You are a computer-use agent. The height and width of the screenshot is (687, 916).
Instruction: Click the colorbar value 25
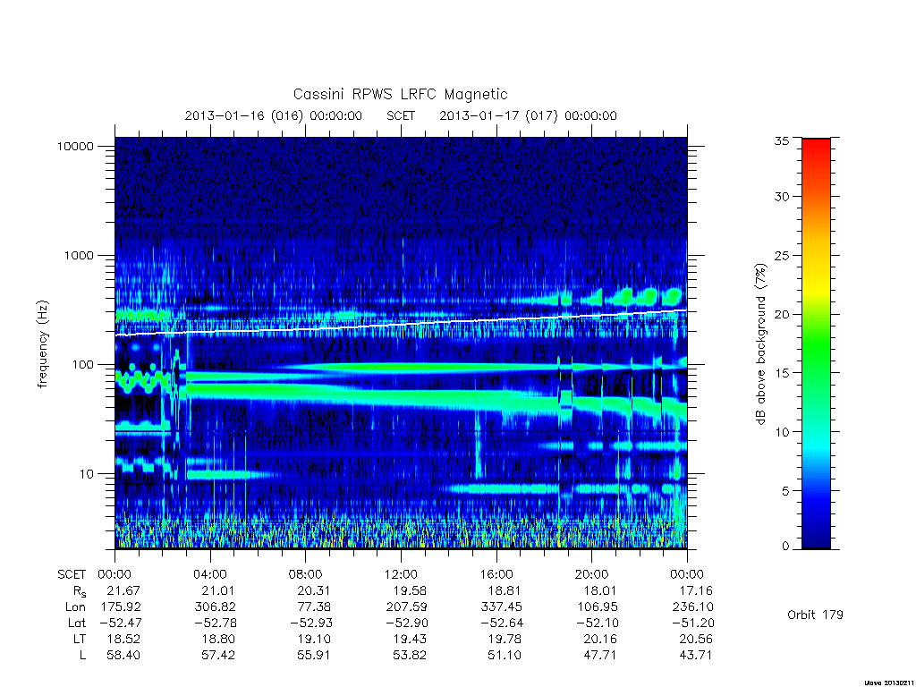click(782, 255)
